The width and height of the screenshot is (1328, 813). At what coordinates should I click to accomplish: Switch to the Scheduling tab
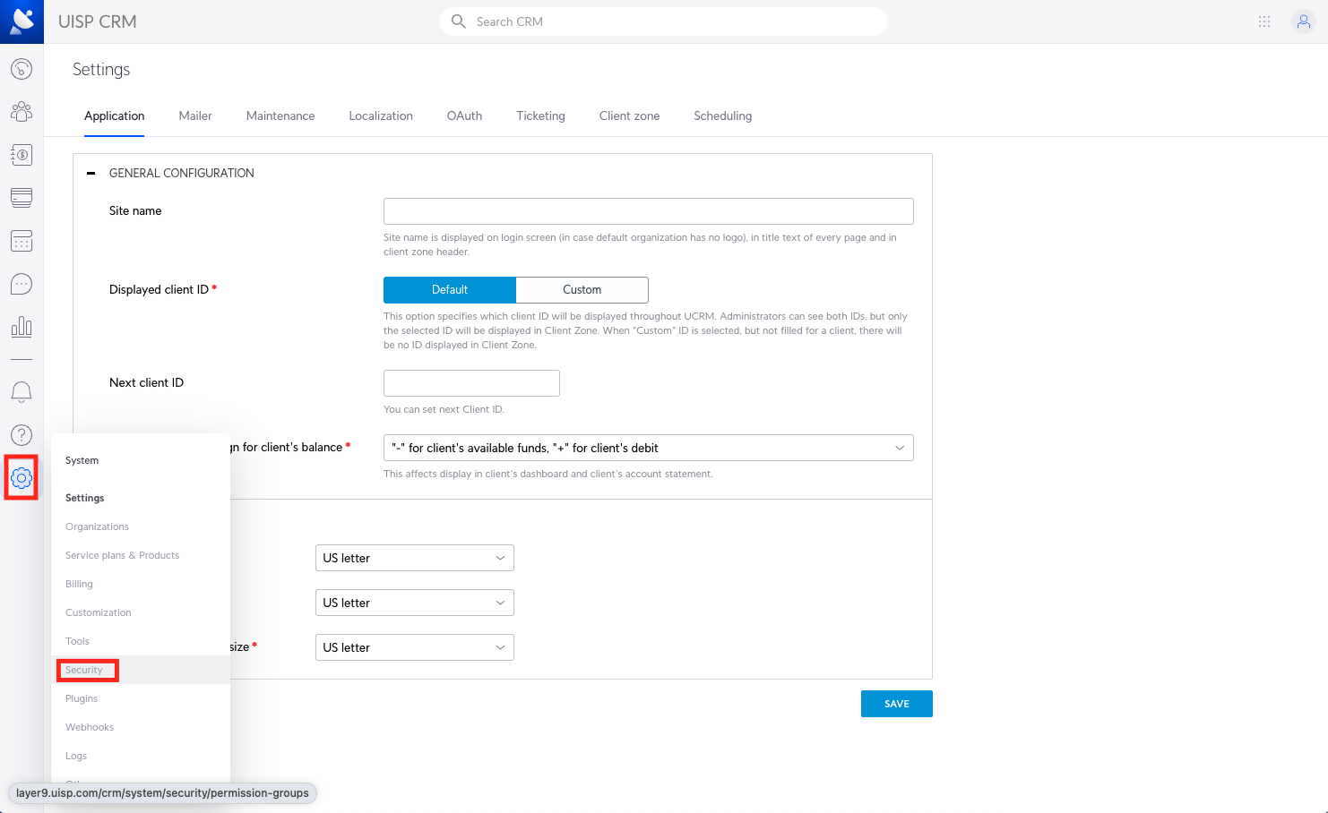[723, 116]
